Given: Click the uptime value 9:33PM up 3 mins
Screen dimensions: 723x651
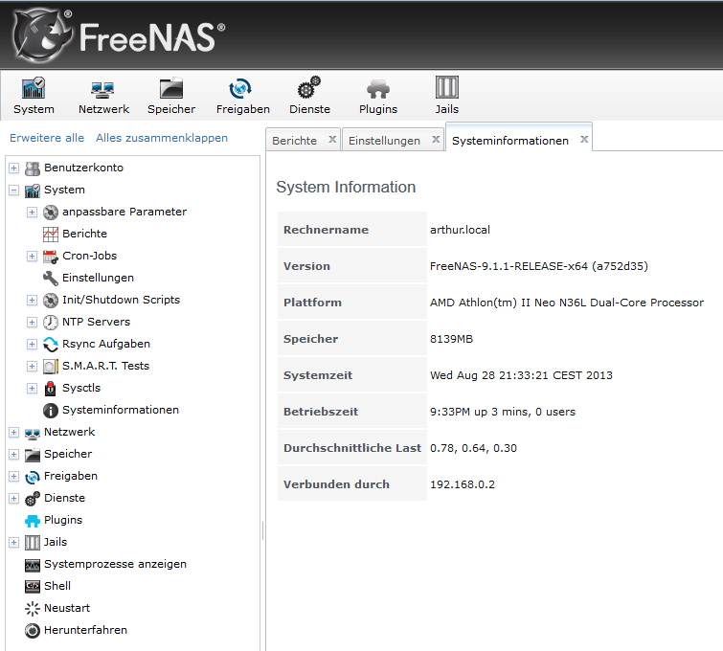Looking at the screenshot, I should tap(503, 412).
